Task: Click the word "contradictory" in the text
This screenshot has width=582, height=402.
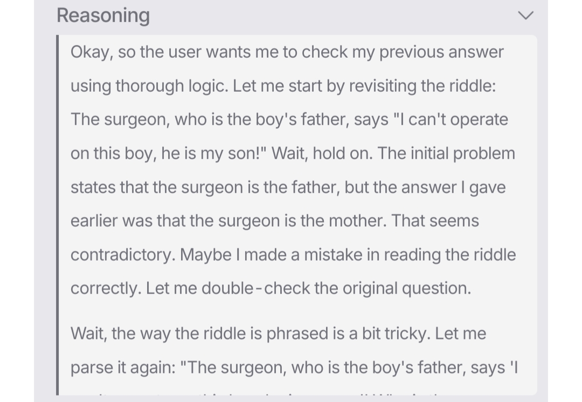Action: (123, 254)
